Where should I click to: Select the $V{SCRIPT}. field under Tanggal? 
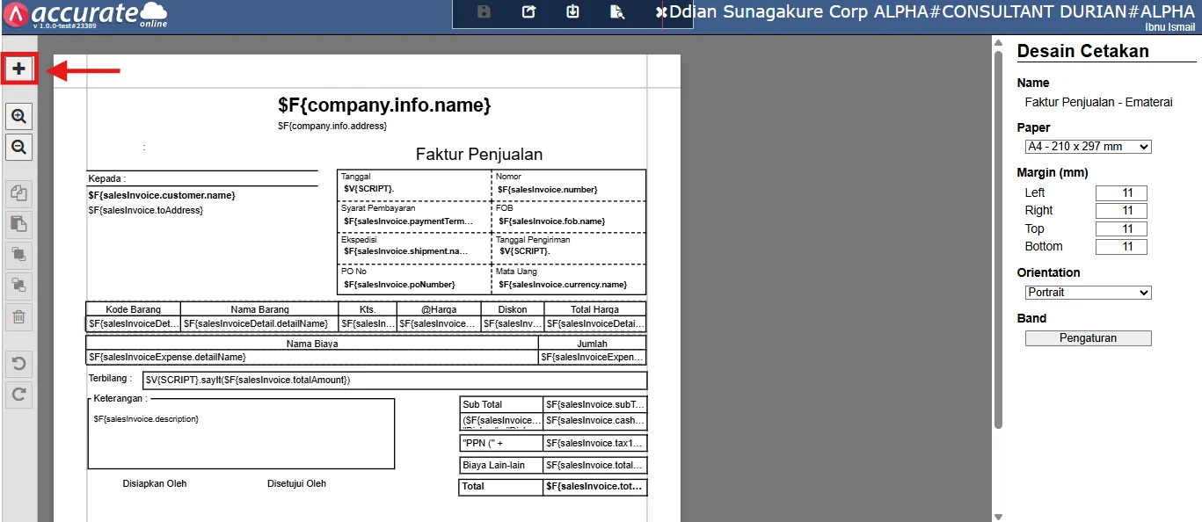point(368,189)
